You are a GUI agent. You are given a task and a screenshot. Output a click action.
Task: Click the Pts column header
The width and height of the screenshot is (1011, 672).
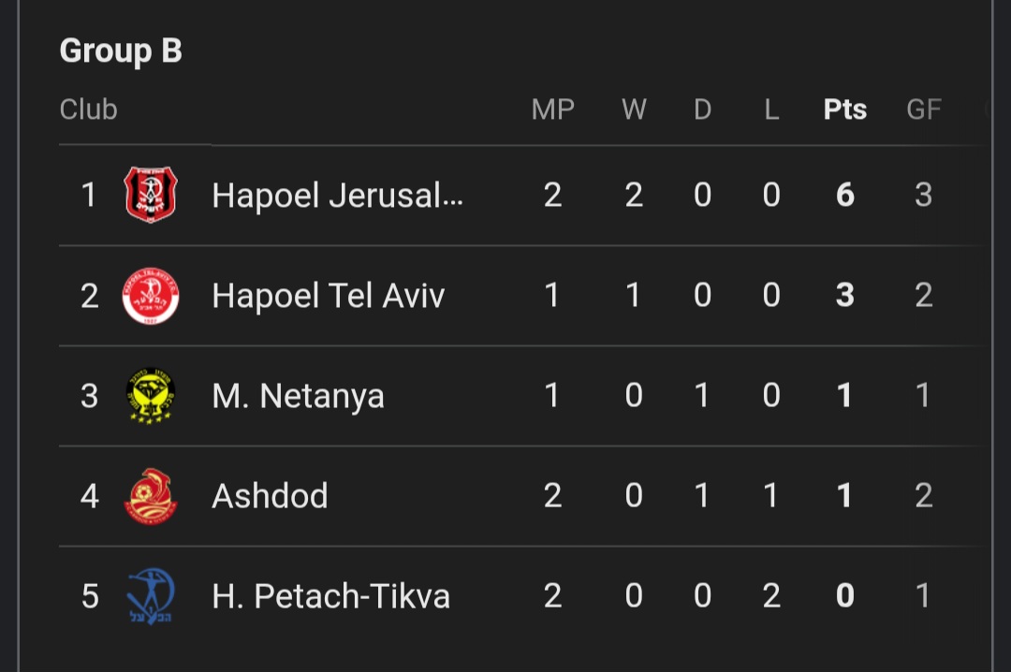tap(844, 110)
